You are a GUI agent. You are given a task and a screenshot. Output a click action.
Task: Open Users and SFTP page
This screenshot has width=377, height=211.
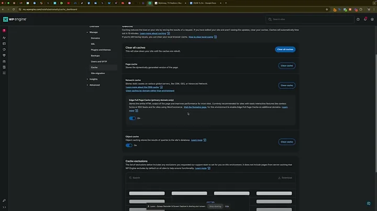99,62
